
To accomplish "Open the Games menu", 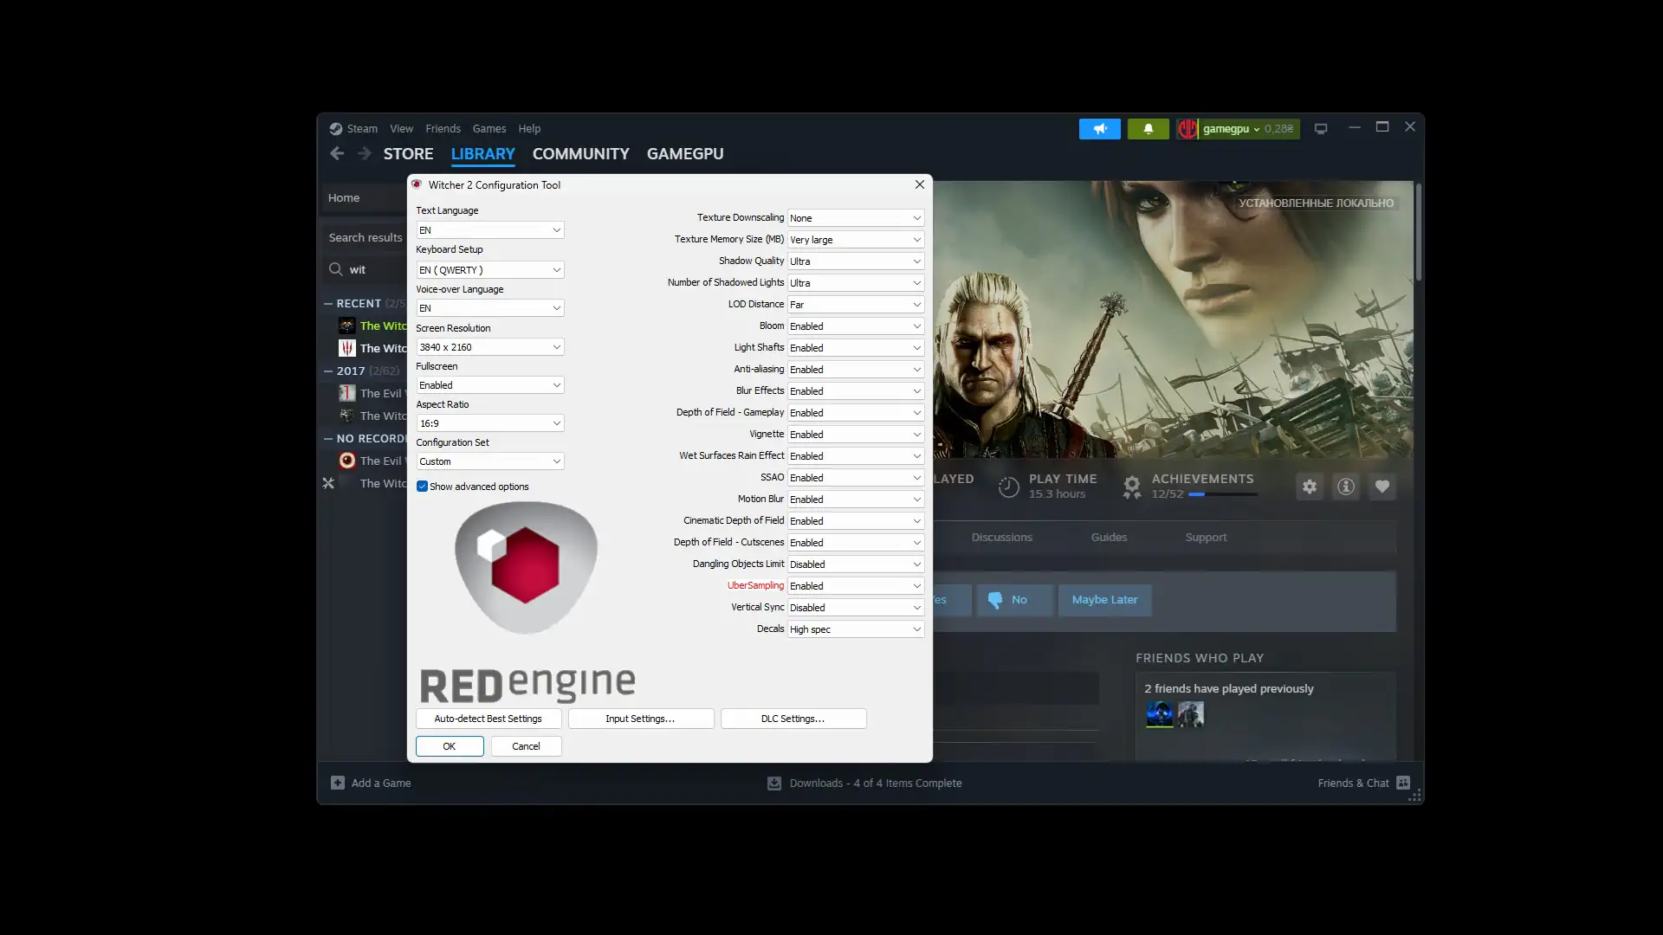I will [x=489, y=129].
